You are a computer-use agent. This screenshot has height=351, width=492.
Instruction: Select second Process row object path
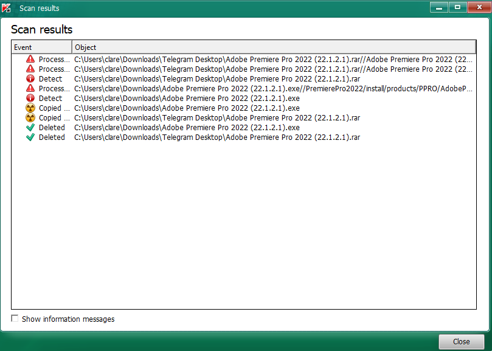273,69
